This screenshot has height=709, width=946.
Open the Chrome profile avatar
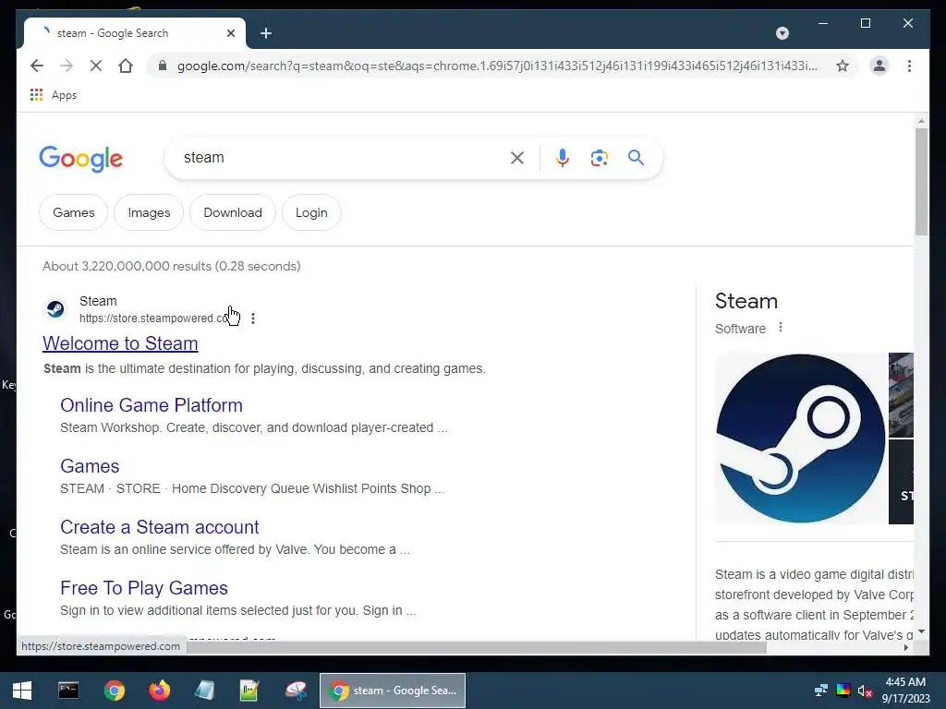click(879, 66)
